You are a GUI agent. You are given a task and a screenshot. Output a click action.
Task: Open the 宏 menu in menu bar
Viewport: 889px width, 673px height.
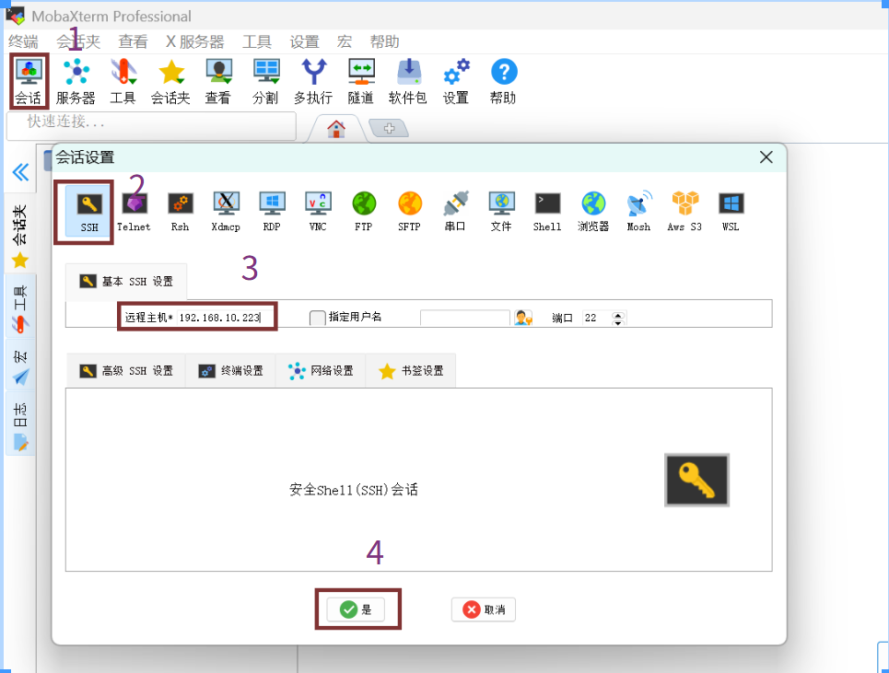pos(345,42)
